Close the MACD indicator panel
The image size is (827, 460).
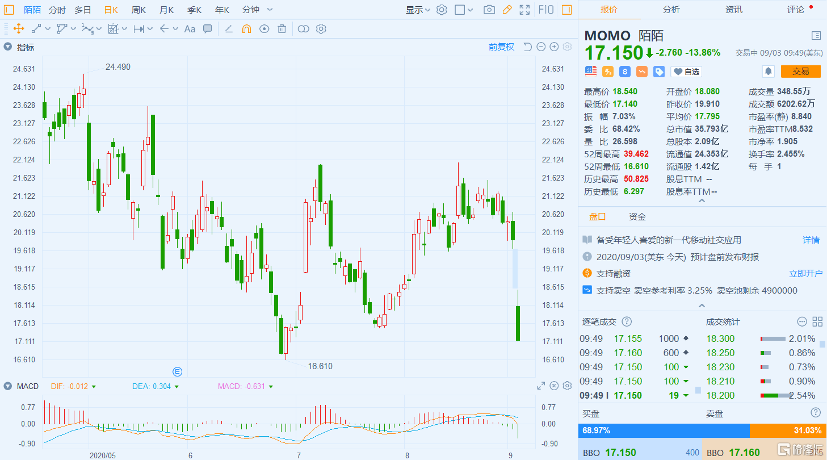(554, 386)
